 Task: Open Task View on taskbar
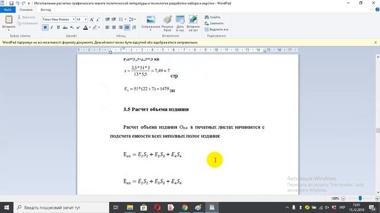coord(116,208)
